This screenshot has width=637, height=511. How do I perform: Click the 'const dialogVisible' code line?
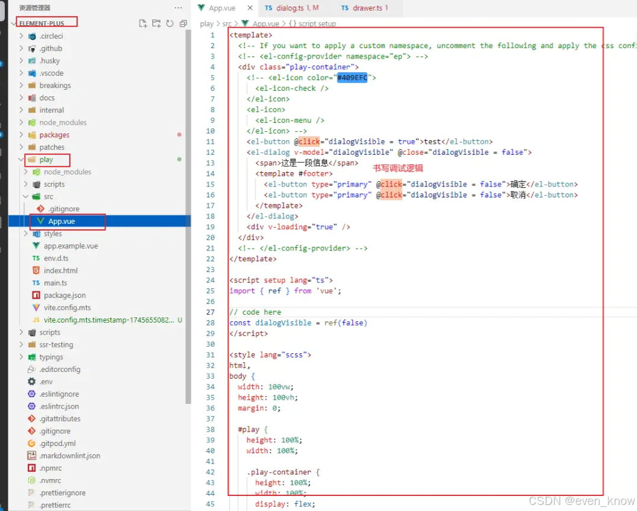coord(298,323)
